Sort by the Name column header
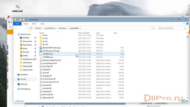 [x=58, y=33]
